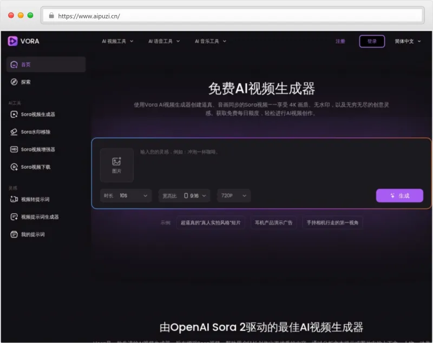Open the Sora水印移除 tool
Image resolution: width=433 pixels, height=343 pixels.
[34, 132]
